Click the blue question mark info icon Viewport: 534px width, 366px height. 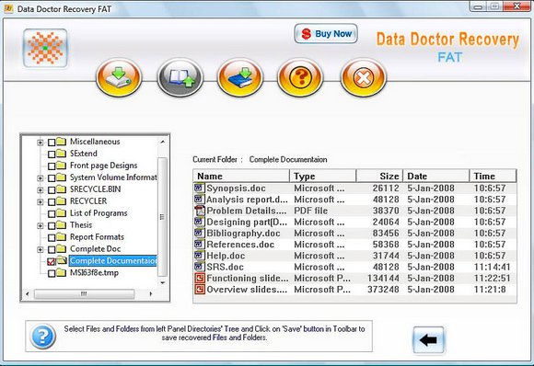click(x=43, y=336)
